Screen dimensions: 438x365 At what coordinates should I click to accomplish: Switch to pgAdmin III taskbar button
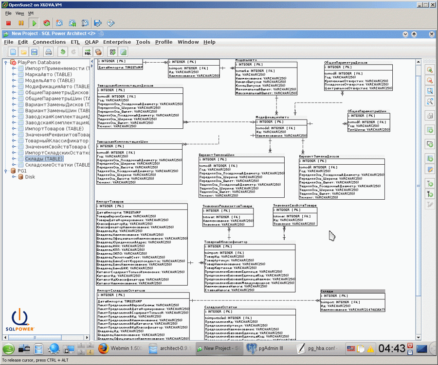tap(265, 348)
